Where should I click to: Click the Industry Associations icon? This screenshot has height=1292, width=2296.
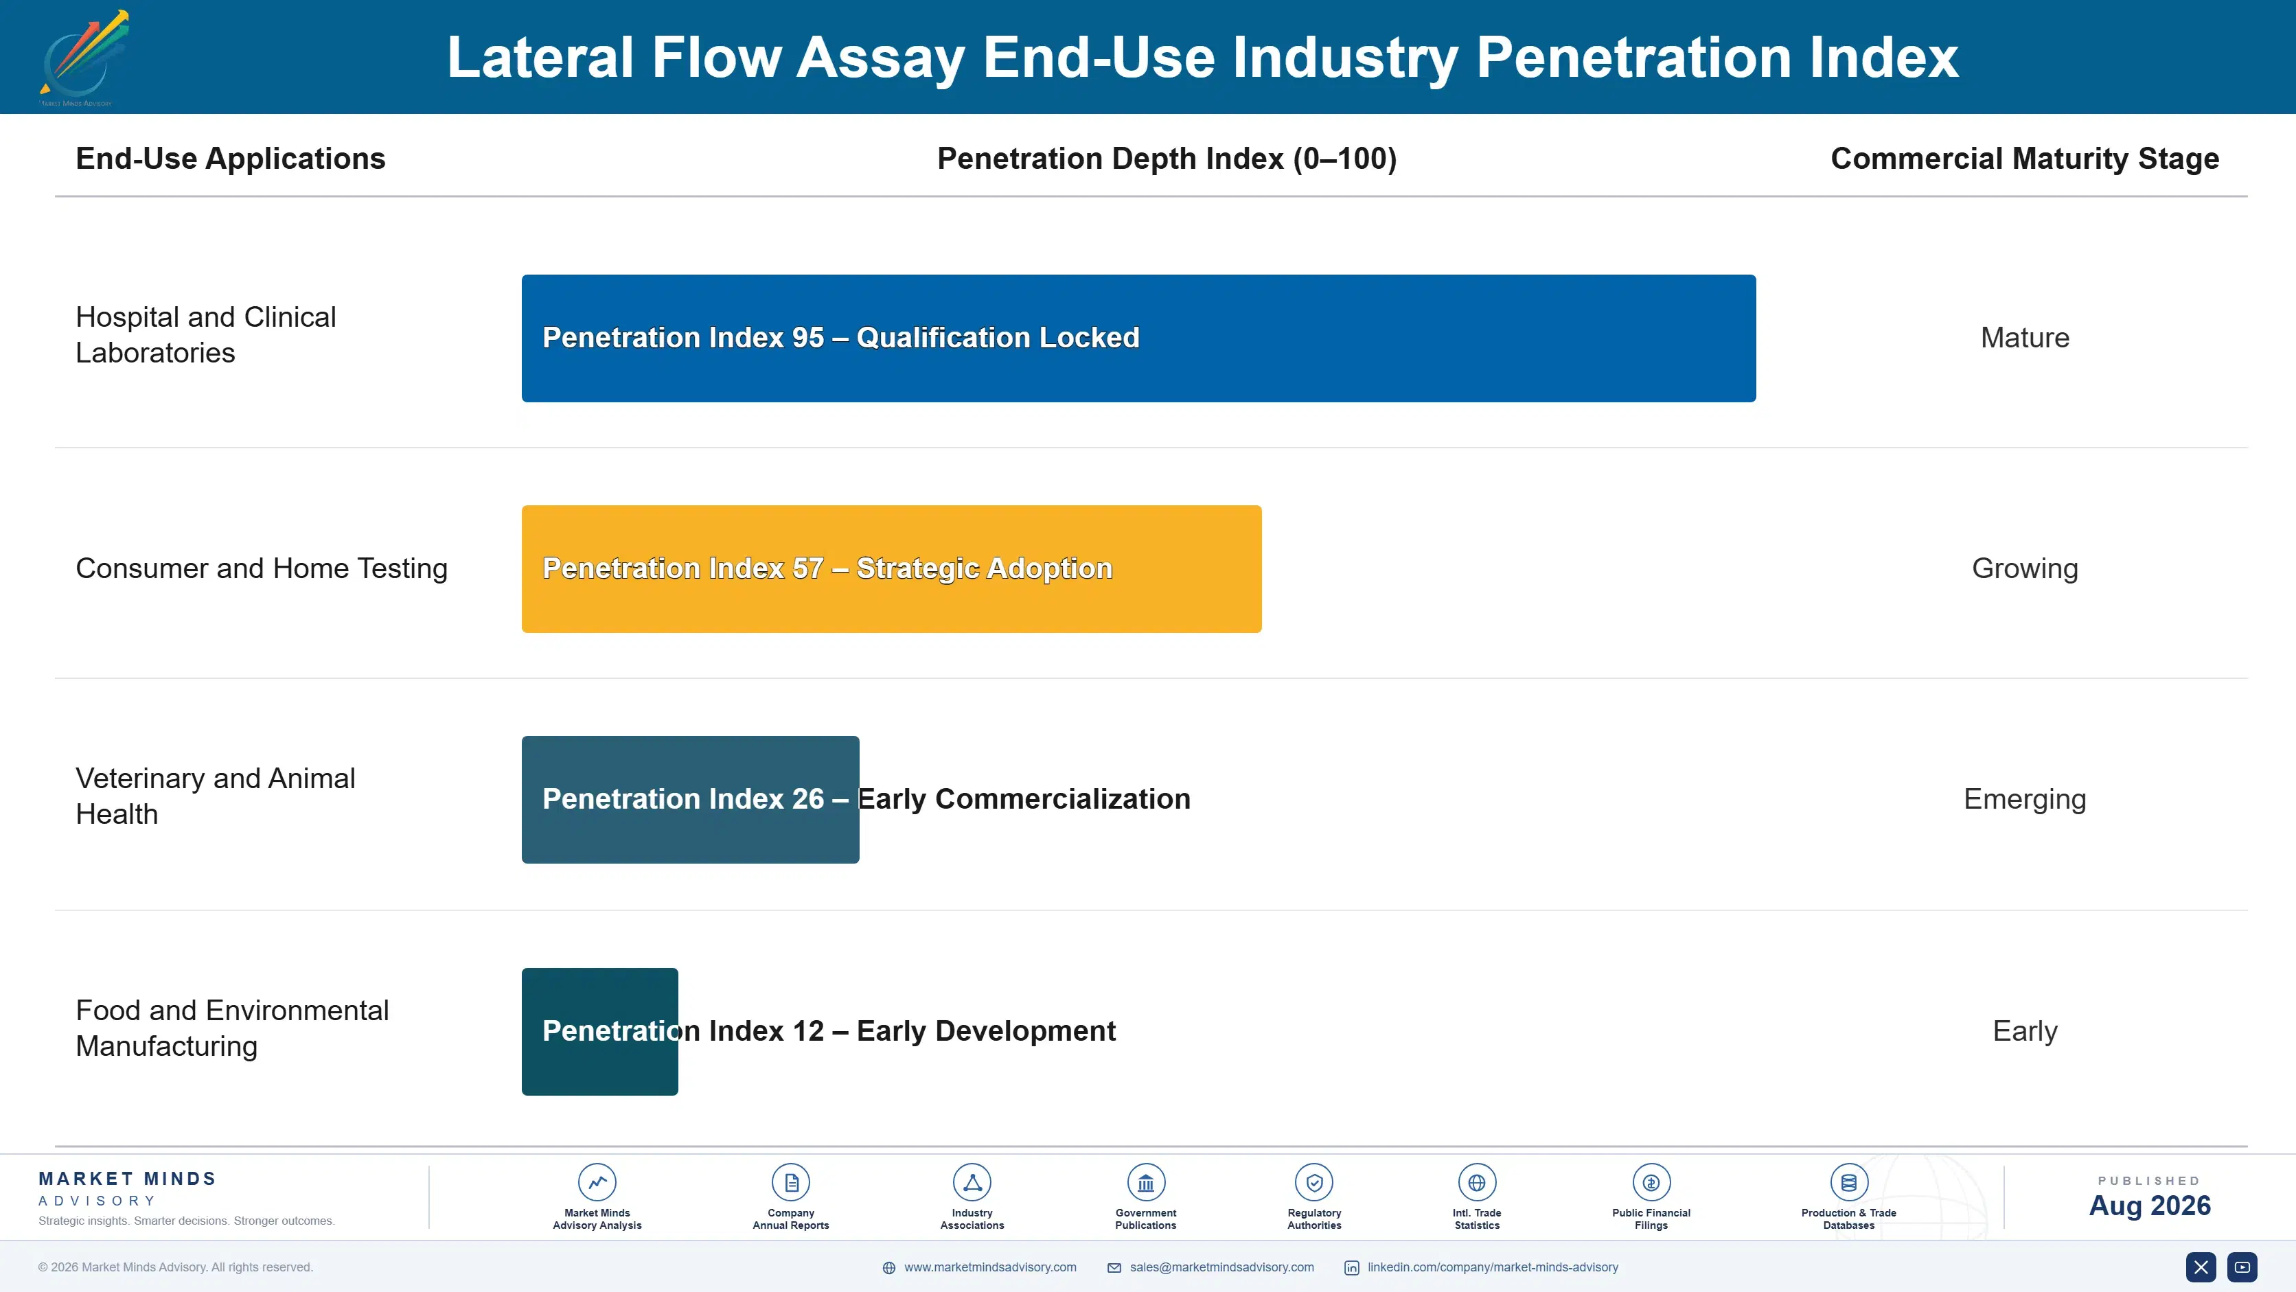pyautogui.click(x=972, y=1182)
